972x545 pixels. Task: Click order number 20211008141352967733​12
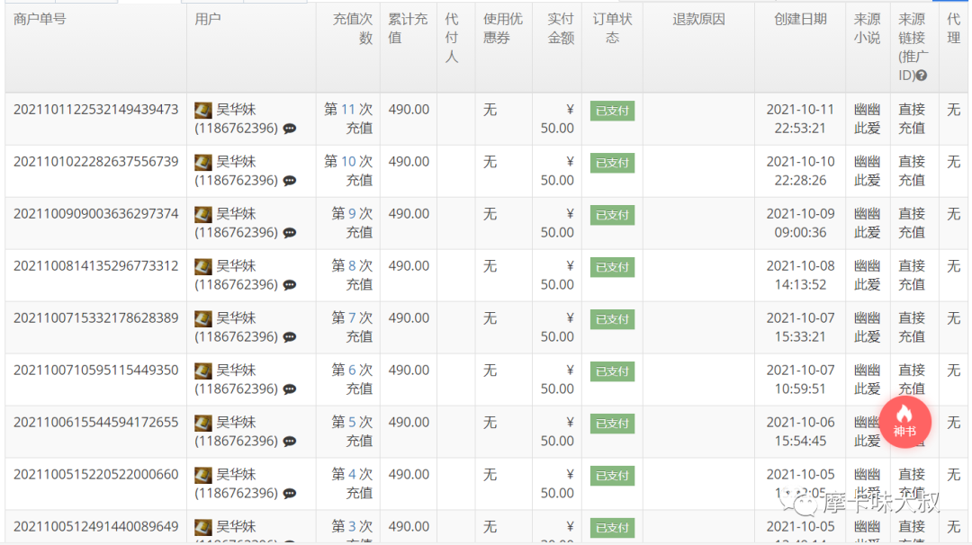point(96,265)
